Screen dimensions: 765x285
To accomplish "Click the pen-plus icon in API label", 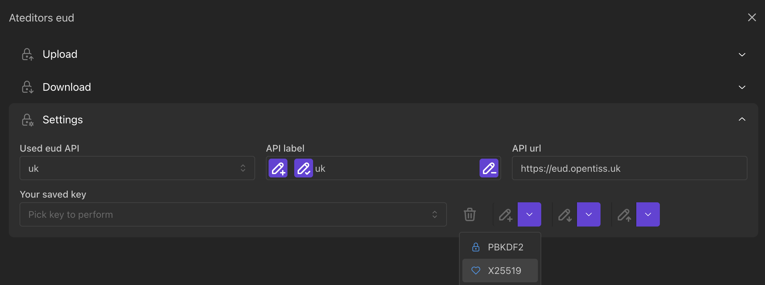I will point(278,168).
